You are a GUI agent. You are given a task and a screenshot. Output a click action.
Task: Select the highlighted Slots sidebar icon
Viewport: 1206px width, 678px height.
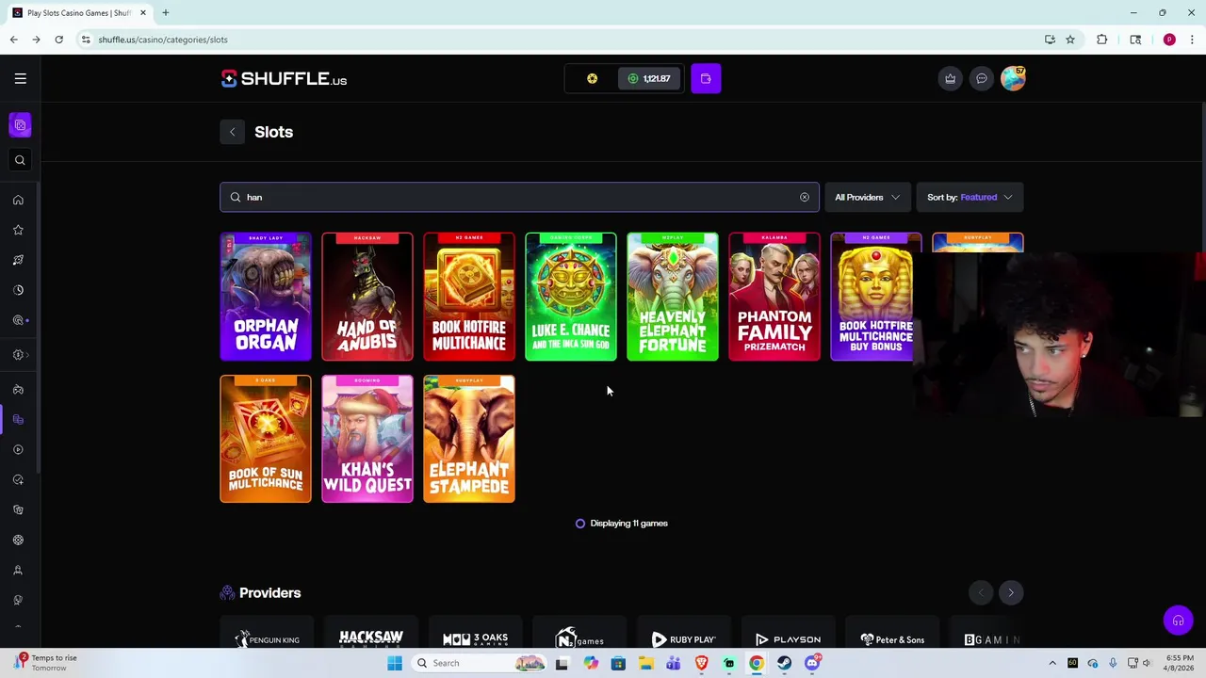18,419
